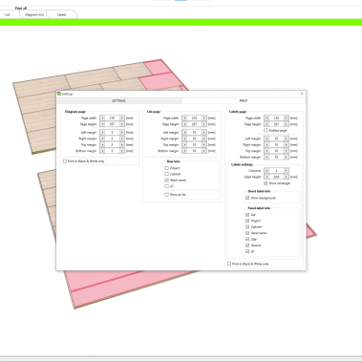
Task: Uncheck Panel name under List page Row info
Action: [x=166, y=181]
